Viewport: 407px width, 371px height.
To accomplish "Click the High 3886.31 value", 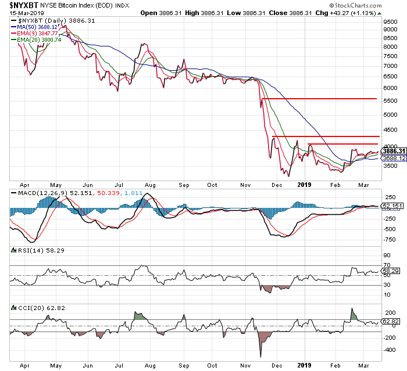I will click(204, 13).
